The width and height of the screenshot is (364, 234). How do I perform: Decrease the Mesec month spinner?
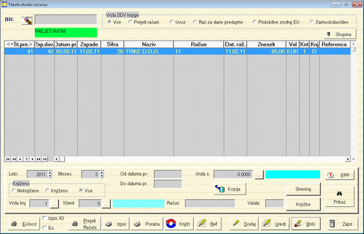(x=102, y=176)
